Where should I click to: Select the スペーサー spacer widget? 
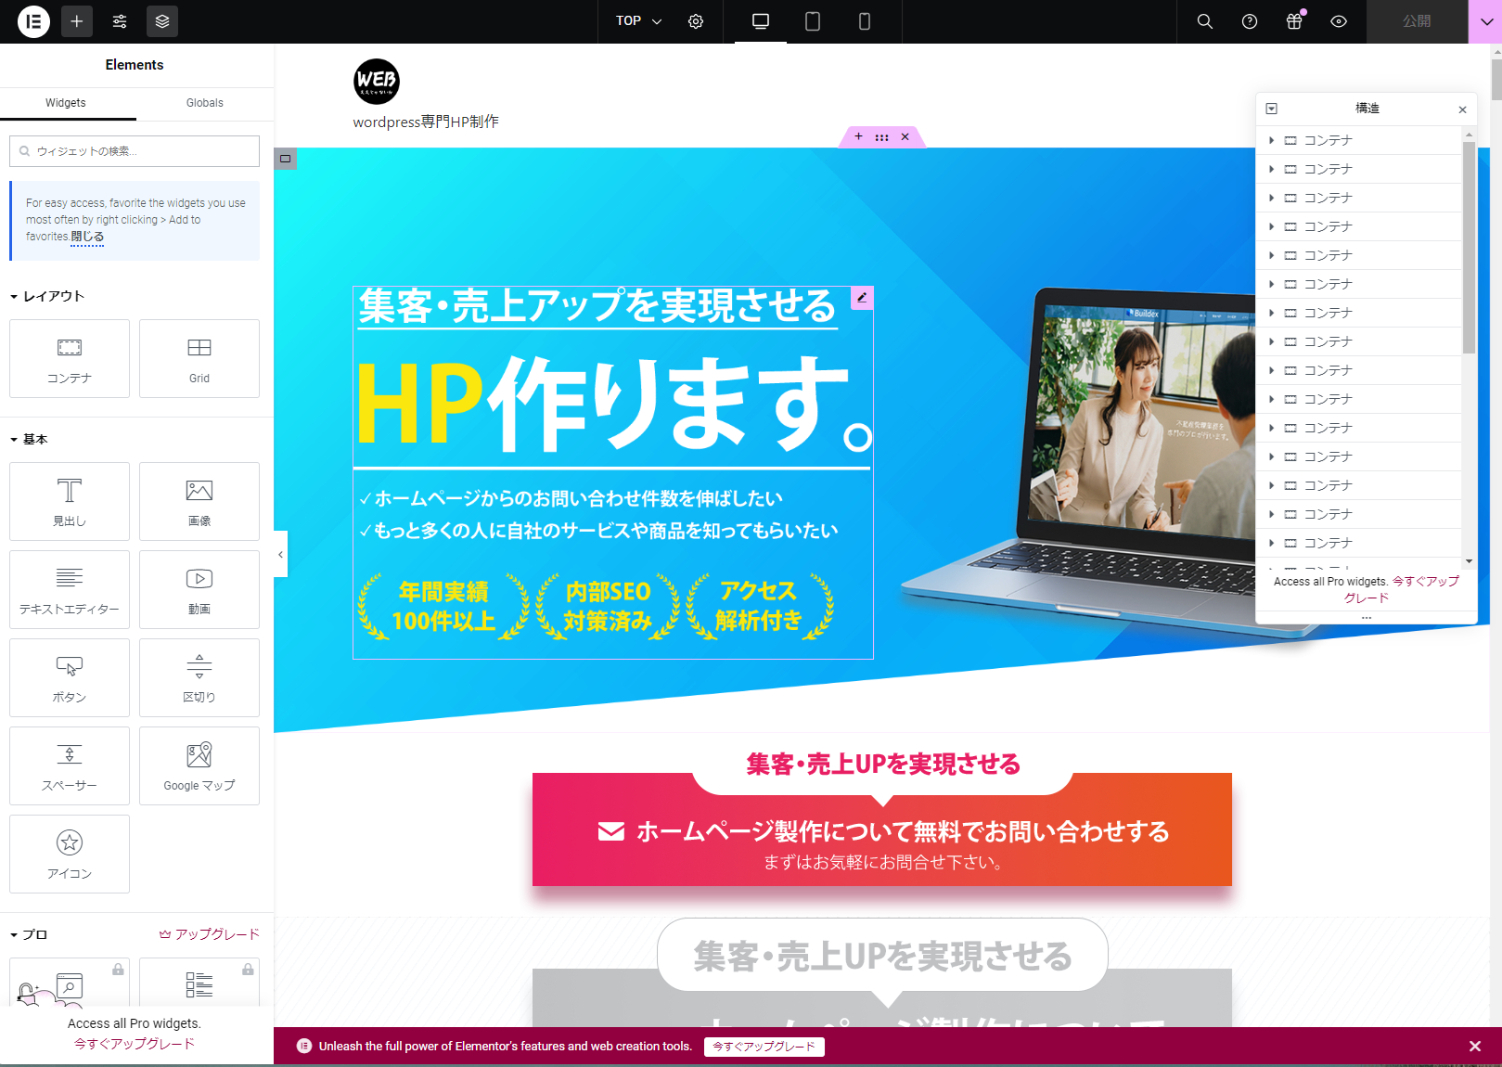click(70, 766)
